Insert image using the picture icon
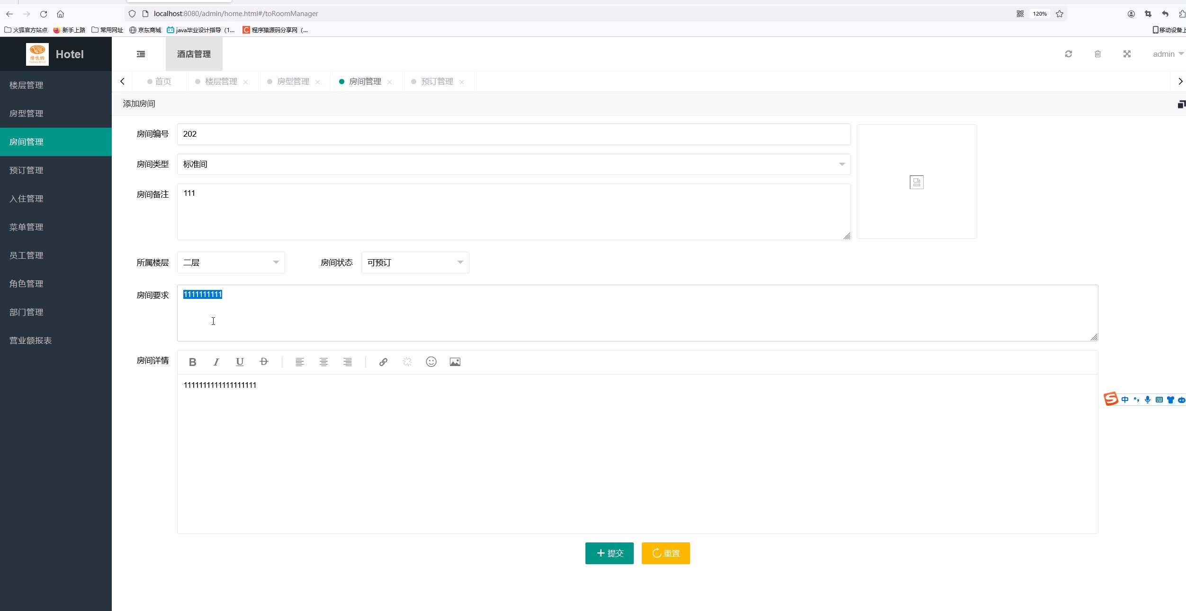The width and height of the screenshot is (1186, 611). (x=455, y=362)
